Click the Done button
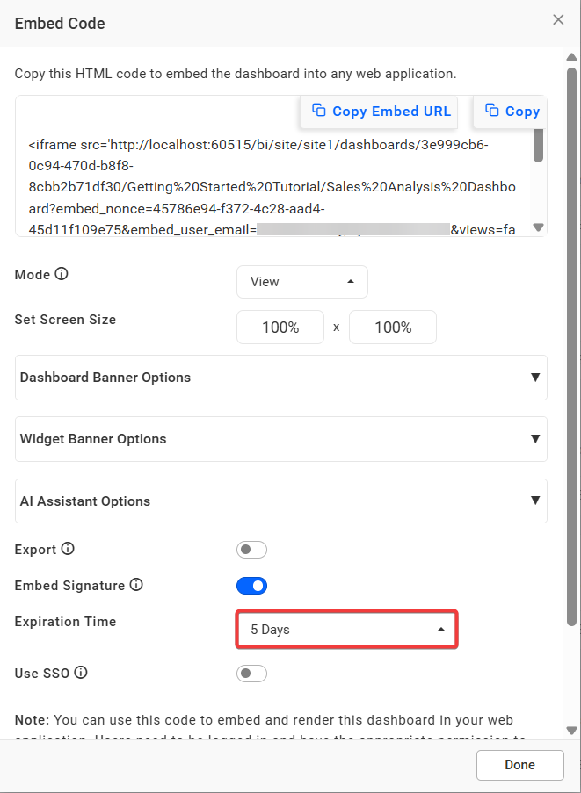Screen dimensions: 581x793 click(519, 764)
